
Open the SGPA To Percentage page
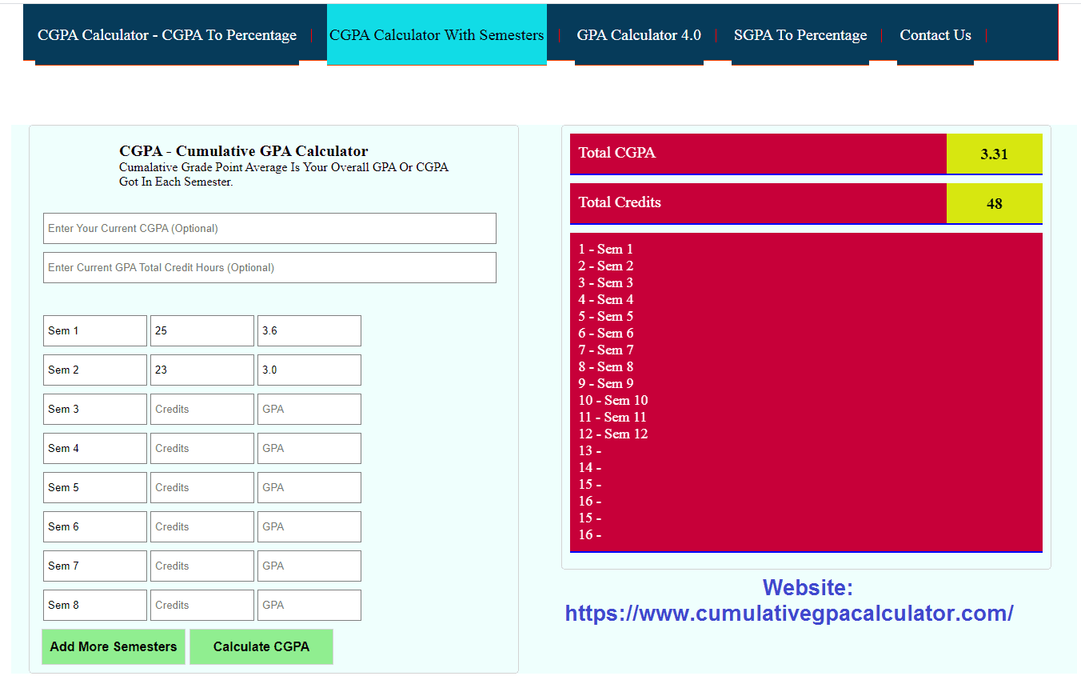click(x=800, y=34)
